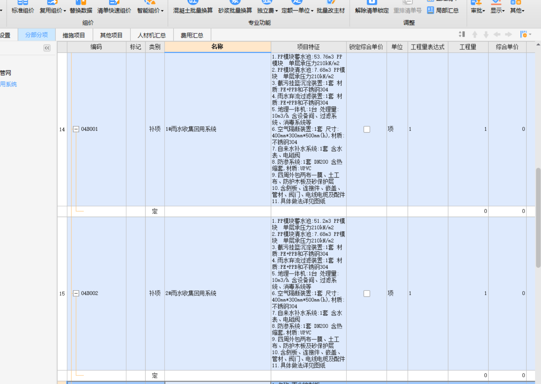The height and width of the screenshot is (384, 541).
Task: Select code cell 04B001
Action: point(97,129)
